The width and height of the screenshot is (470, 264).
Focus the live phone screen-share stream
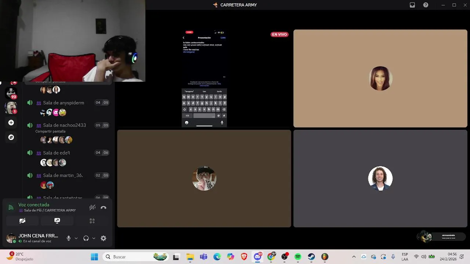point(204,78)
